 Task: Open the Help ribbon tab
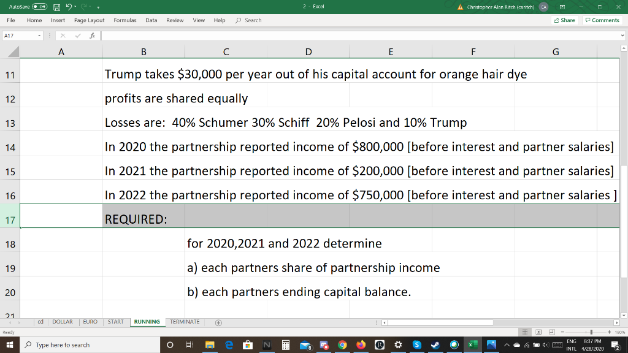[219, 20]
